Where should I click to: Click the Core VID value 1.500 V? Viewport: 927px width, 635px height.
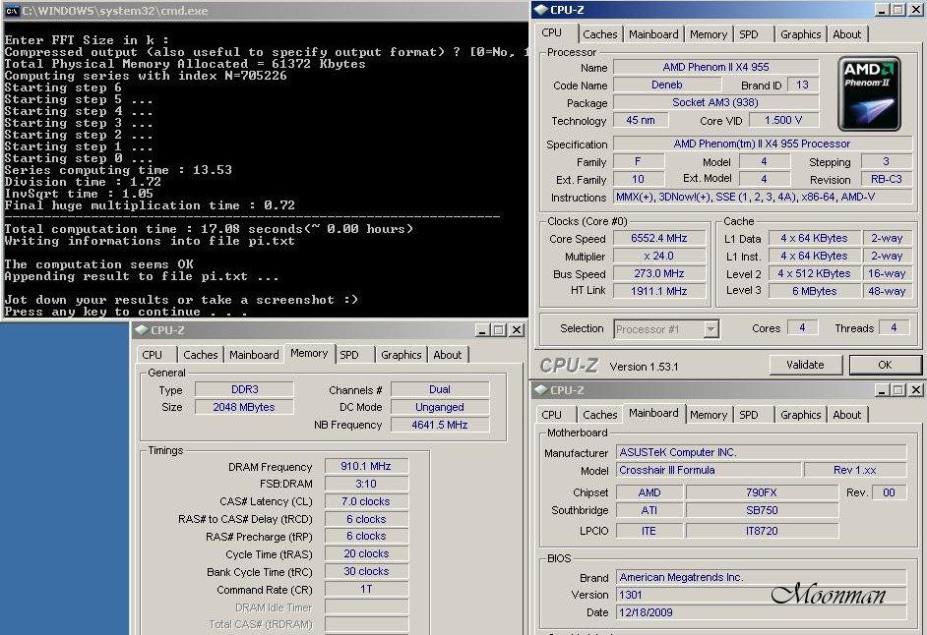click(x=783, y=120)
